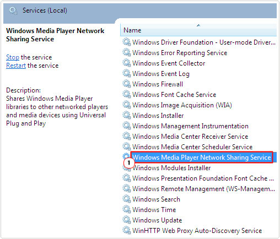This screenshot has width=280, height=239.
Task: Click the sort arrow above the Name column
Action: 198,25
